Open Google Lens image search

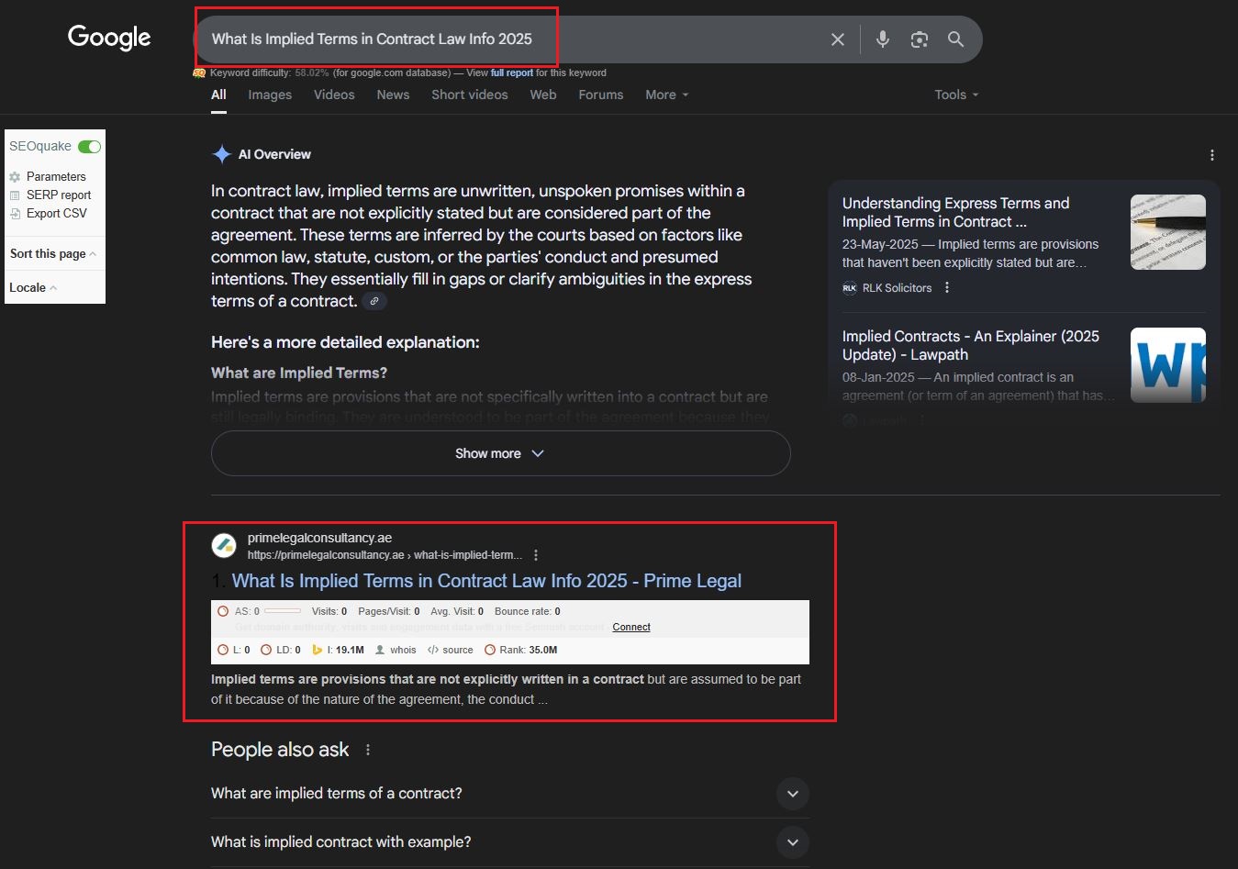point(919,39)
